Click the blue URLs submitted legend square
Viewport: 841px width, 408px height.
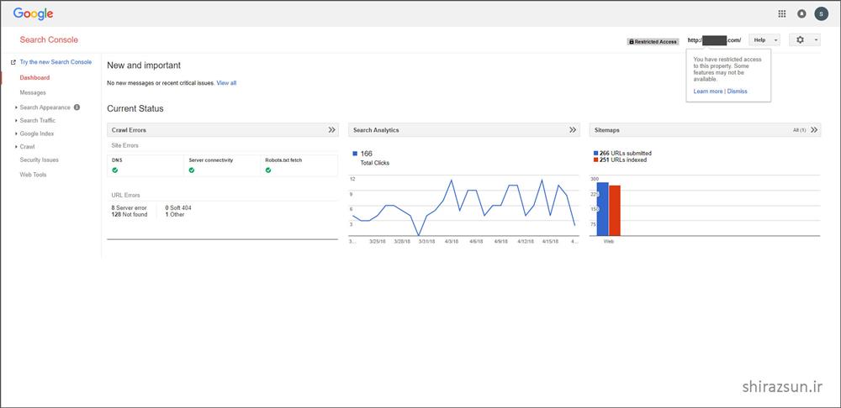[596, 153]
